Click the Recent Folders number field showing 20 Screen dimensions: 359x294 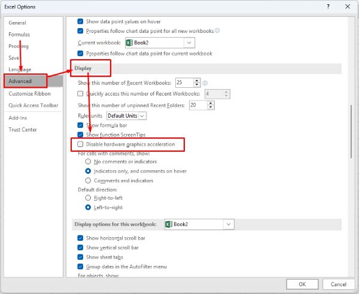pos(198,105)
